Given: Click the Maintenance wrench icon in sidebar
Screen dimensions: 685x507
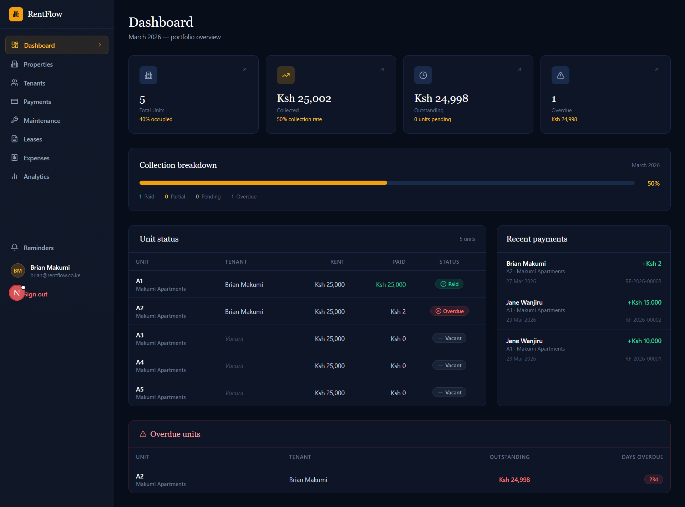Looking at the screenshot, I should pyautogui.click(x=15, y=120).
